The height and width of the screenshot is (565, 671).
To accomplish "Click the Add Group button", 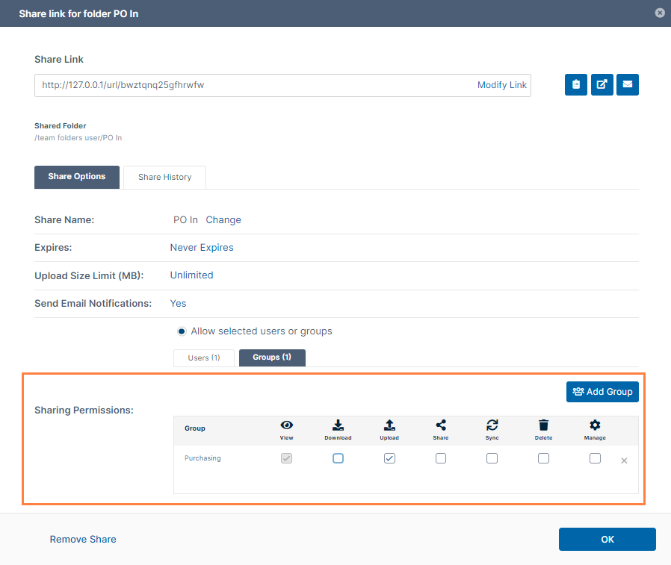I will pyautogui.click(x=602, y=392).
